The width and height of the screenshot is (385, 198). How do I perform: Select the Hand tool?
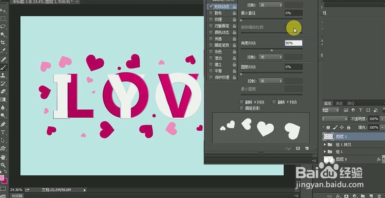click(x=3, y=157)
